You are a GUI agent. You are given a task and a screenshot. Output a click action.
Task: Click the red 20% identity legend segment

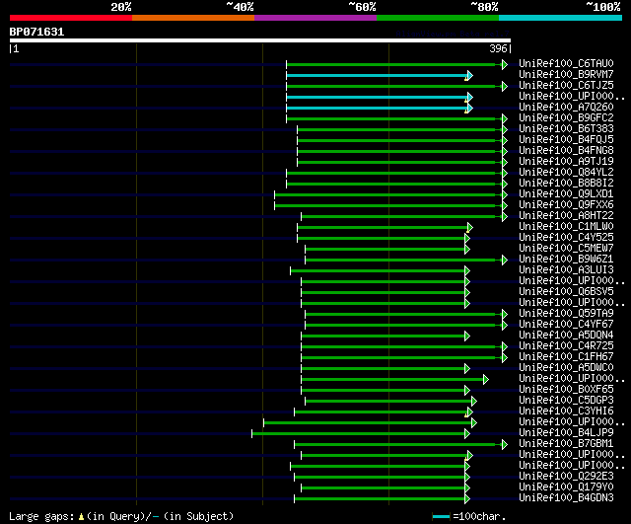[71, 18]
